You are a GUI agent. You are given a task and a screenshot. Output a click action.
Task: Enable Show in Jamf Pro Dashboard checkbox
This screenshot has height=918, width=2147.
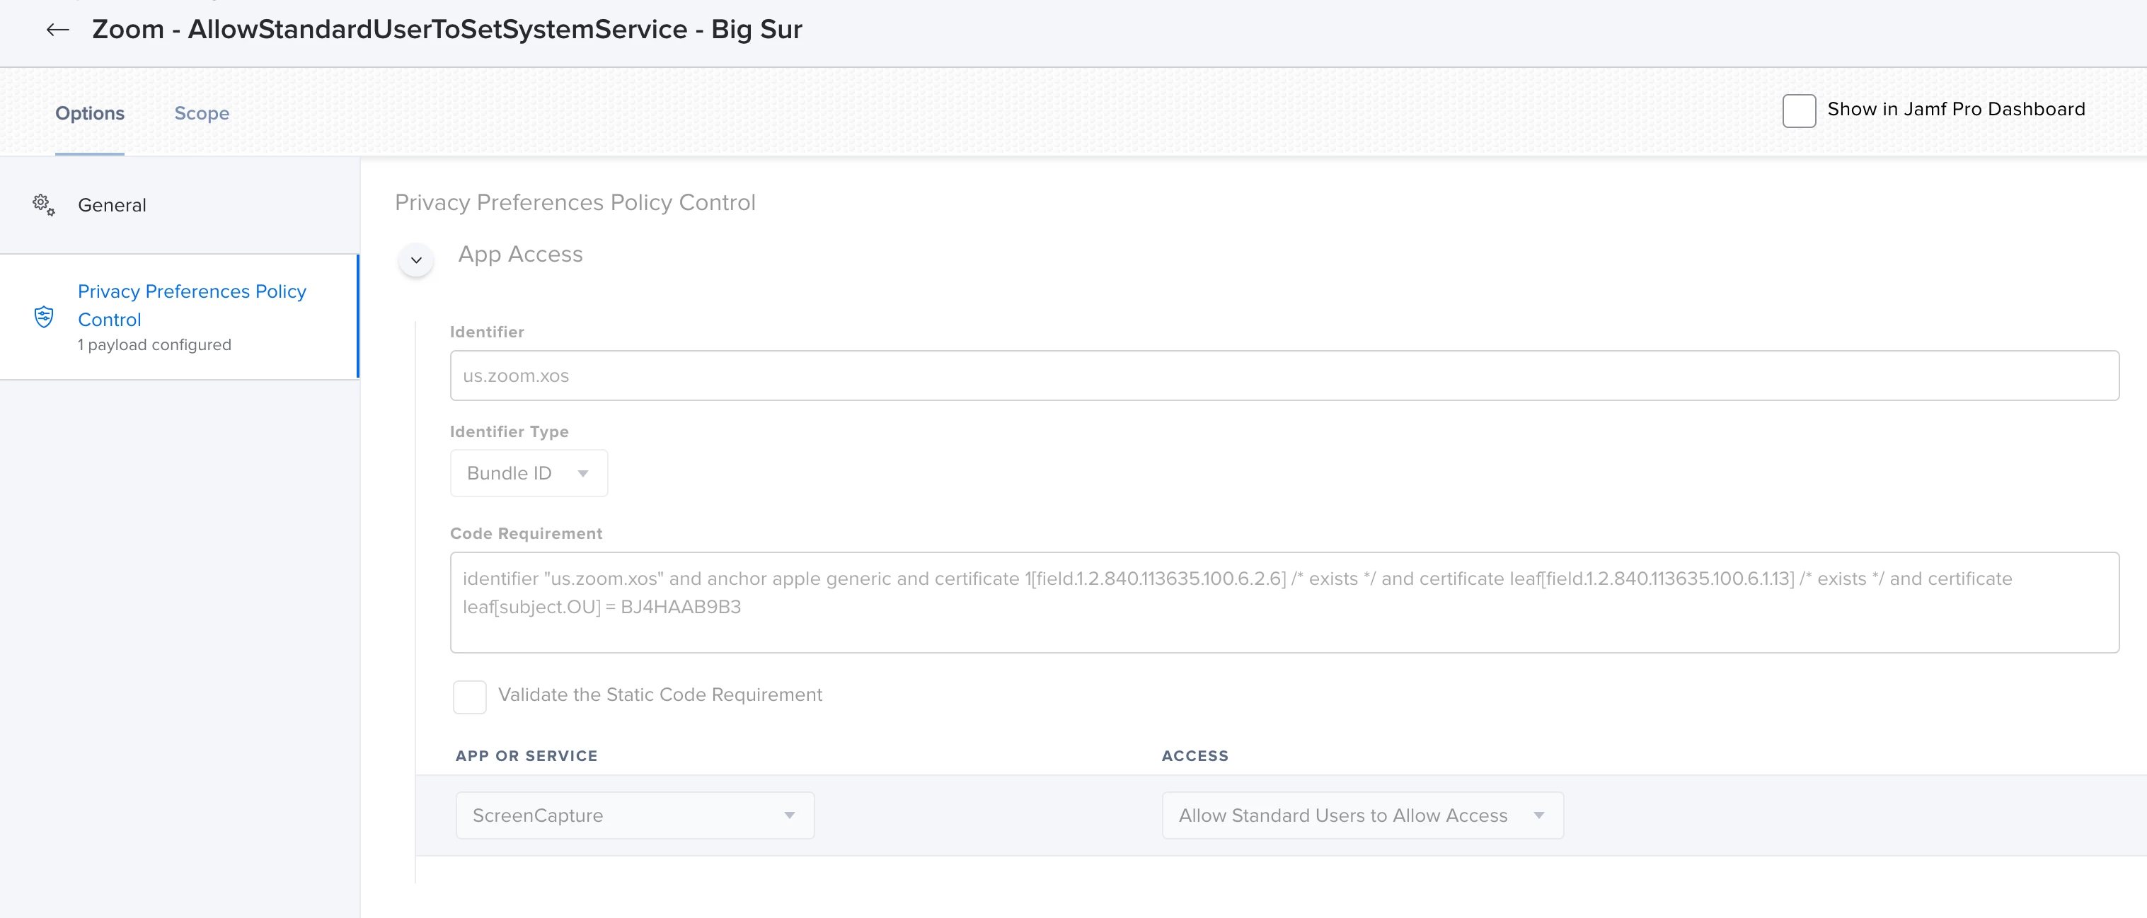pyautogui.click(x=1799, y=110)
